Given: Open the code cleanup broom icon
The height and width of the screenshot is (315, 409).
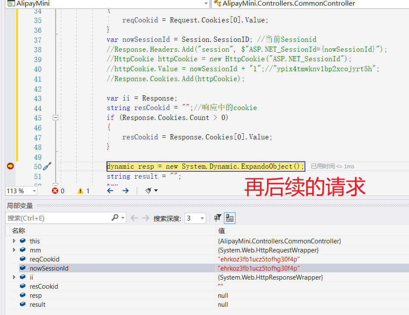Looking at the screenshot, I should [x=148, y=191].
